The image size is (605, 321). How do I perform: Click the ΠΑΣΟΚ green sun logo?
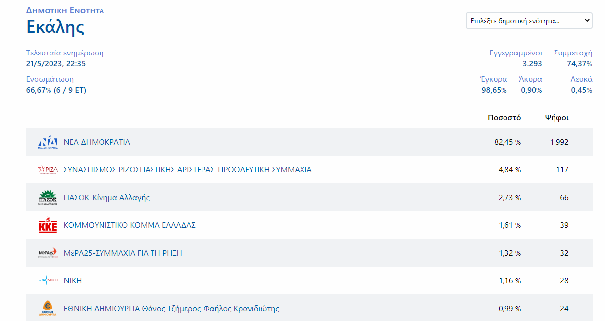[48, 197]
